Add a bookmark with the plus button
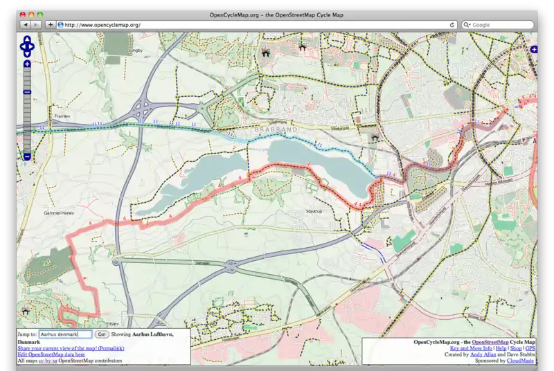This screenshot has width=554, height=371. (x=50, y=24)
